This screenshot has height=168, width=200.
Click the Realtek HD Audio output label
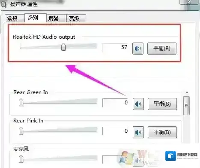pos(44,37)
